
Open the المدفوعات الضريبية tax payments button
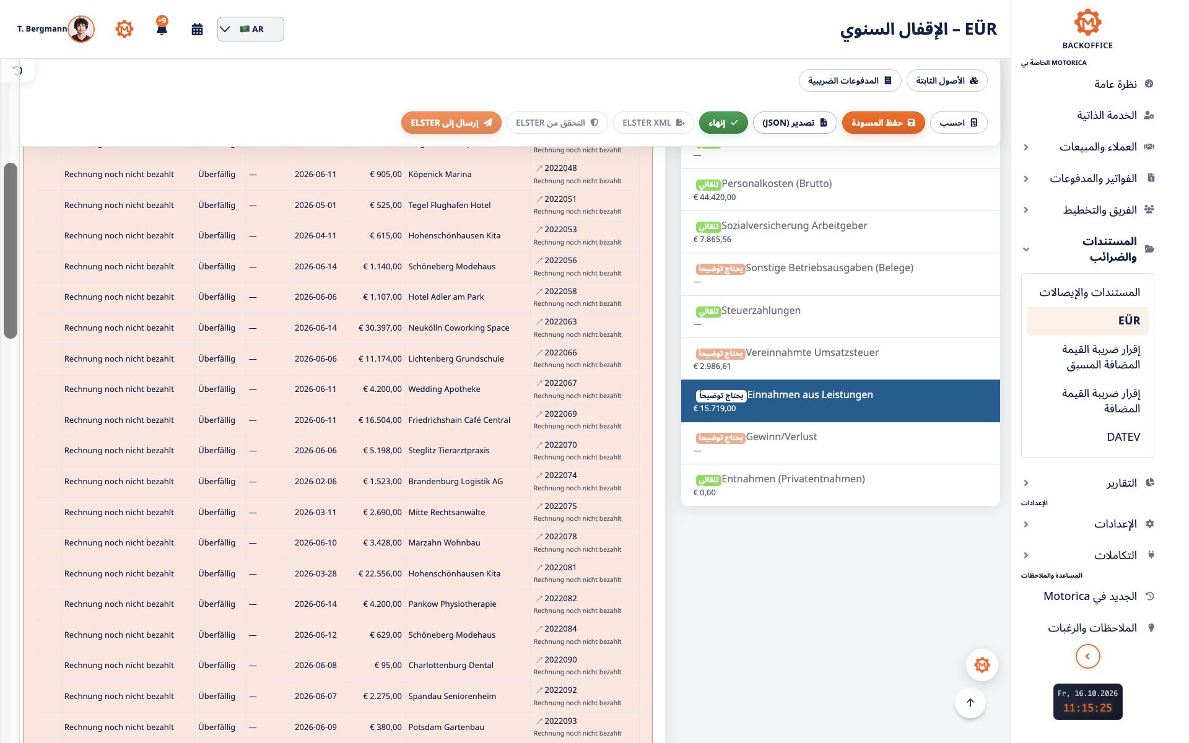(850, 80)
